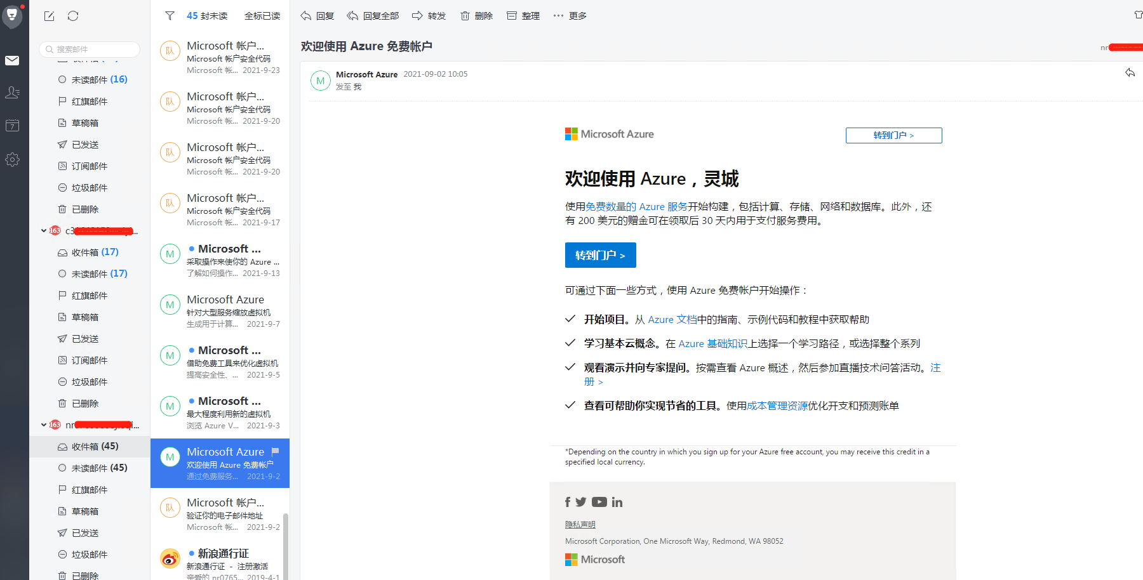Select Unread mail (16) folder

[90, 80]
